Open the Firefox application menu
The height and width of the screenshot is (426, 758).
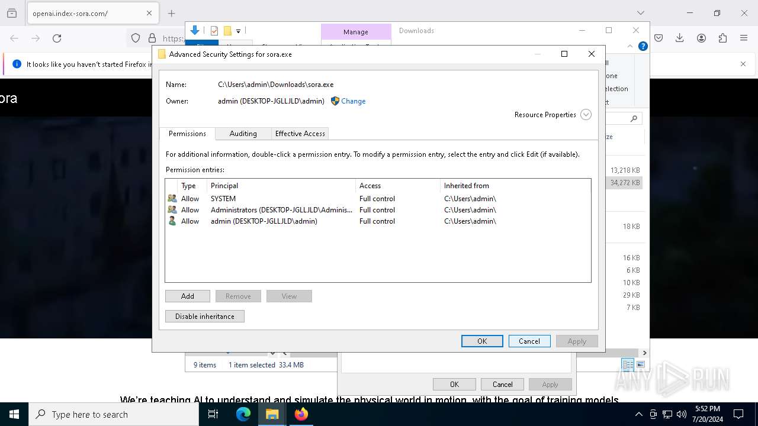pos(744,38)
